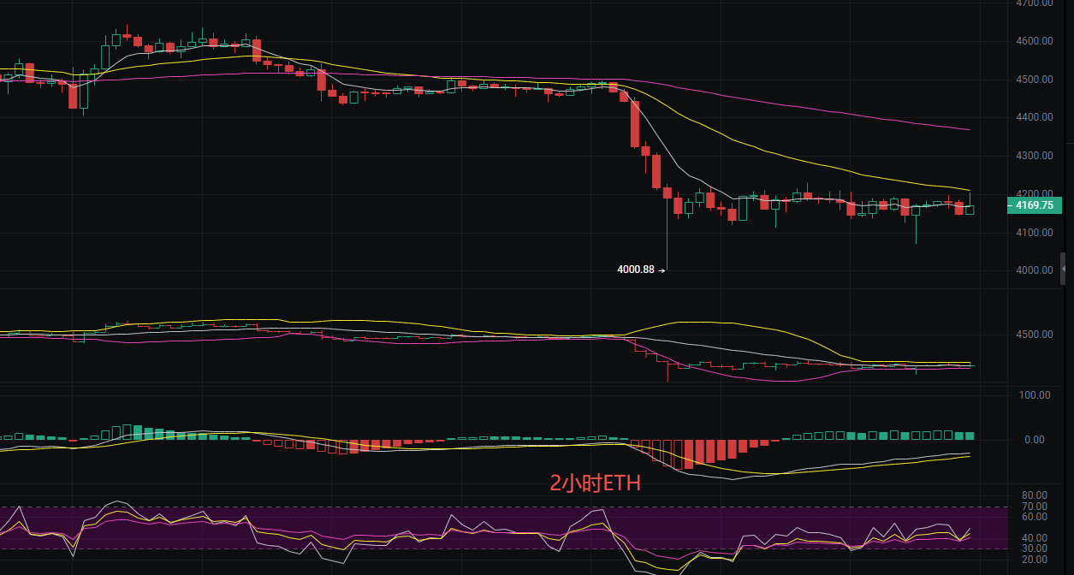Select the large red breakdown candlestick

point(635,124)
